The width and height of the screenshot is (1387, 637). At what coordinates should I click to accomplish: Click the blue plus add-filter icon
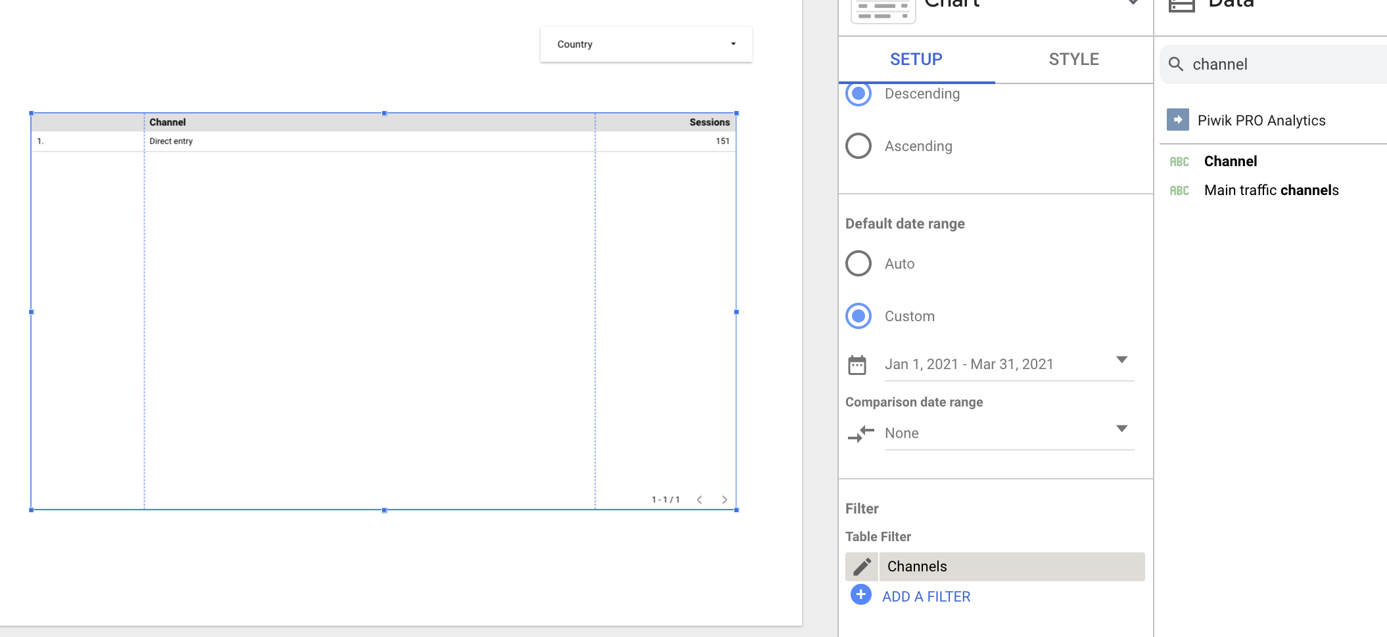(x=860, y=595)
